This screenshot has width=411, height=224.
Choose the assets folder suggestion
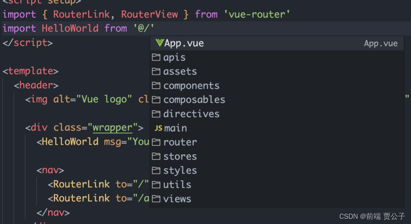click(x=277, y=72)
